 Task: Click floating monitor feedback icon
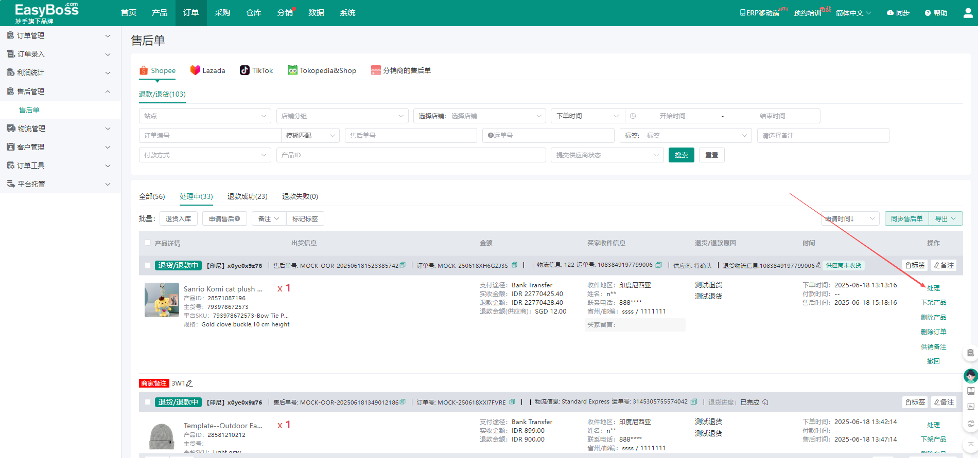[971, 407]
